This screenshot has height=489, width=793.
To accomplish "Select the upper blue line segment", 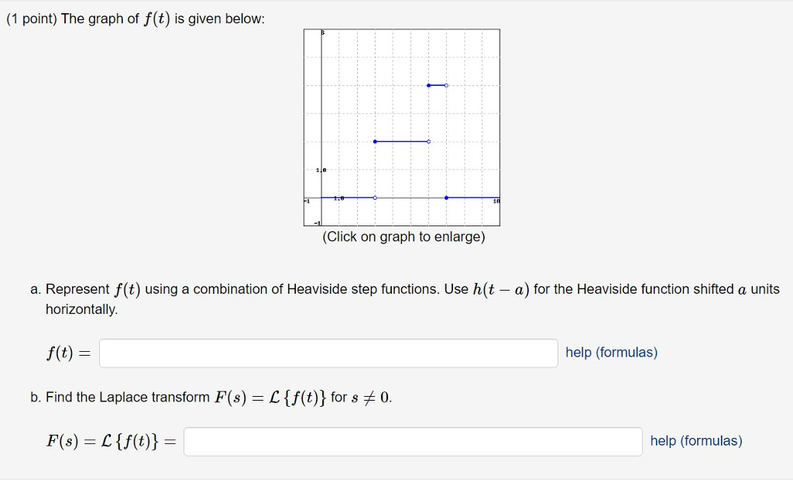I will pos(437,85).
